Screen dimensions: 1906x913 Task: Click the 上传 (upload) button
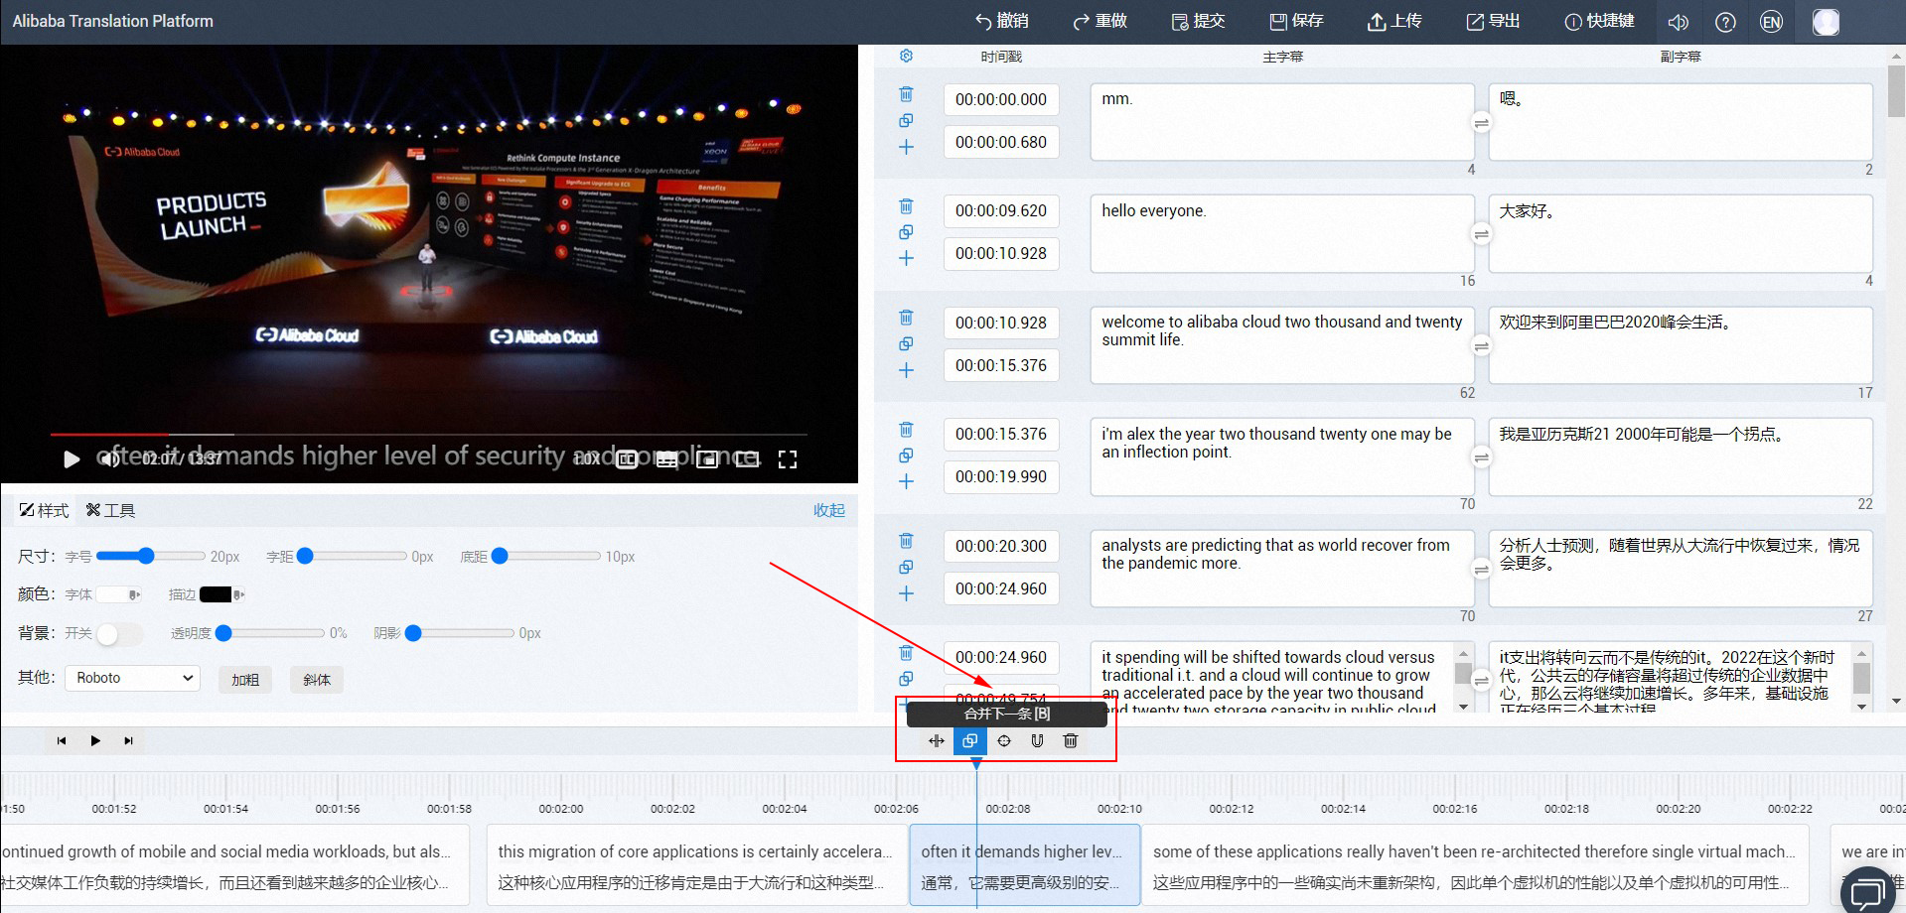point(1394,21)
